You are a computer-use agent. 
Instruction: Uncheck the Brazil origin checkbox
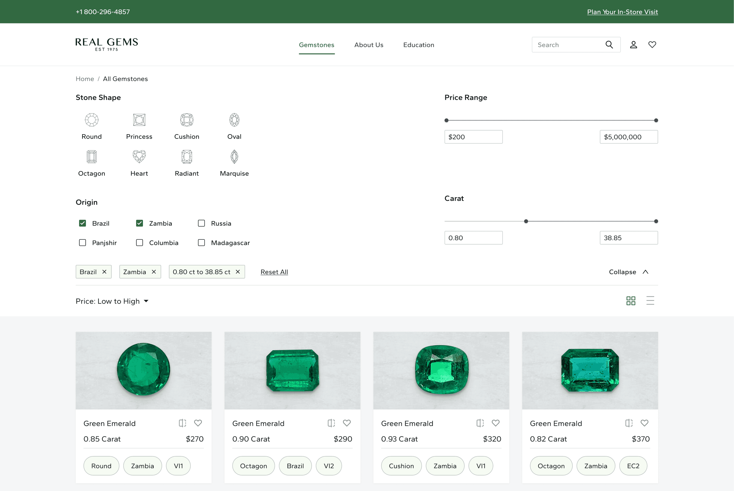click(x=82, y=223)
